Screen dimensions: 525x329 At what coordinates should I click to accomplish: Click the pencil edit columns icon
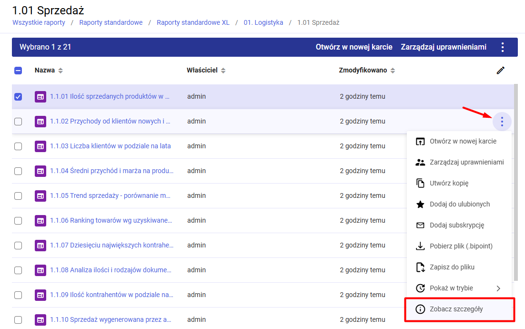click(500, 71)
